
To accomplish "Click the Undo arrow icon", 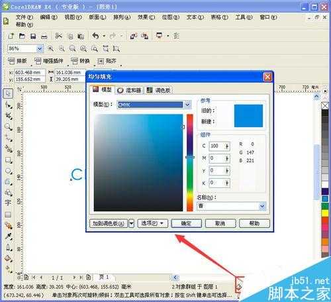I will pyautogui.click(x=95, y=36).
